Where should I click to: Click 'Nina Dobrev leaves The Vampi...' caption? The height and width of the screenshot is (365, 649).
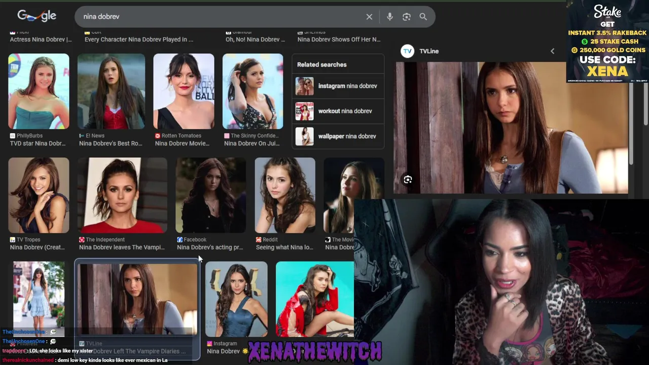coord(122,247)
